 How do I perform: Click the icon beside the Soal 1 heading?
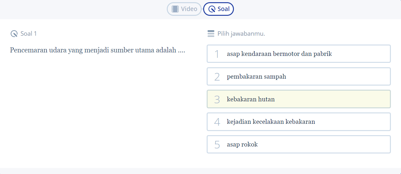[x=14, y=34]
